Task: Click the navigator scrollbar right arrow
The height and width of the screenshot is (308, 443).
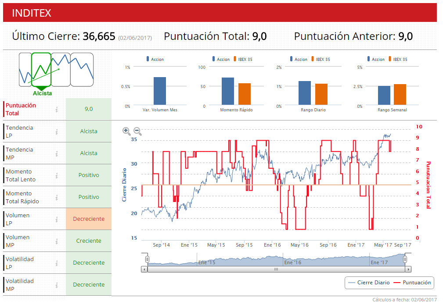Action: (408, 269)
